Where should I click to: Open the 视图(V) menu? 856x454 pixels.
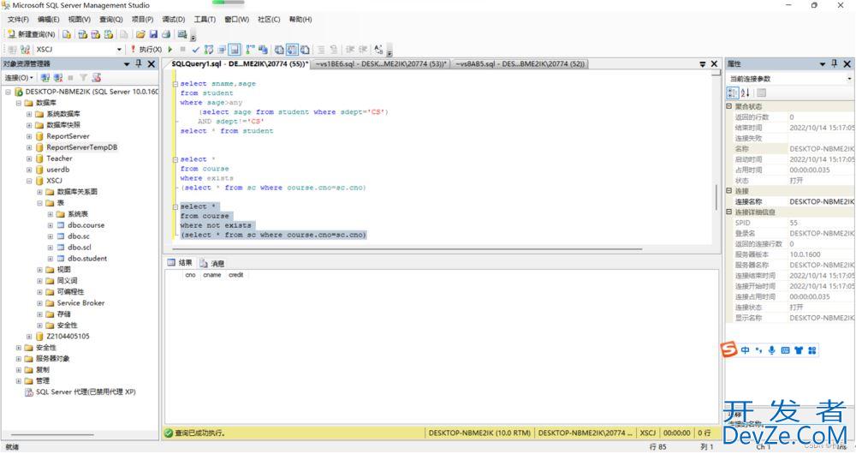pyautogui.click(x=79, y=20)
